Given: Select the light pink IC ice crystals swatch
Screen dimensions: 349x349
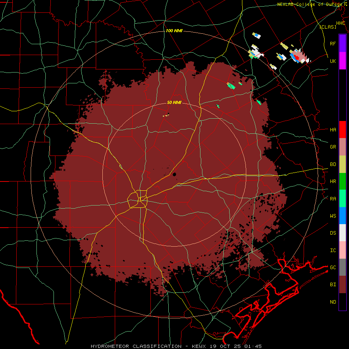Looking at the screenshot, I should tap(342, 250).
